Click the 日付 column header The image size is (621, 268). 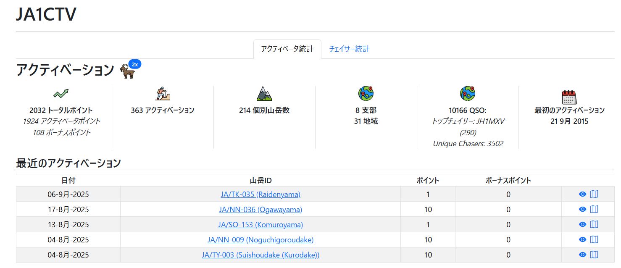68,181
